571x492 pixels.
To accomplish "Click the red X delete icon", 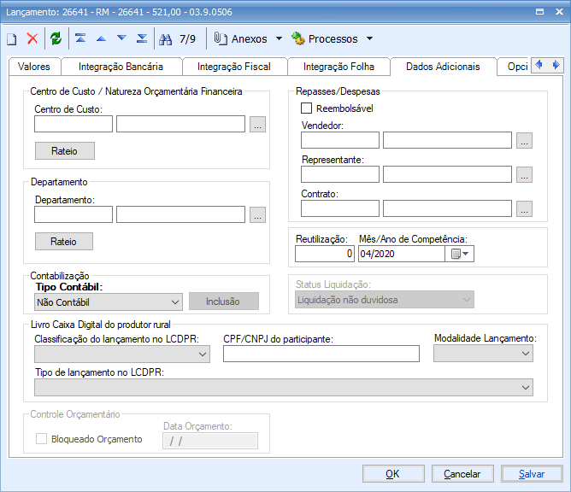I will tap(32, 38).
